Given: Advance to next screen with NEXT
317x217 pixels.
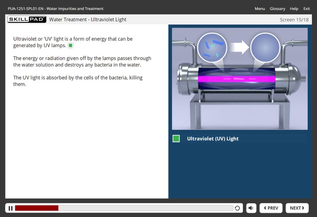Looking at the screenshot, I should pyautogui.click(x=297, y=208).
